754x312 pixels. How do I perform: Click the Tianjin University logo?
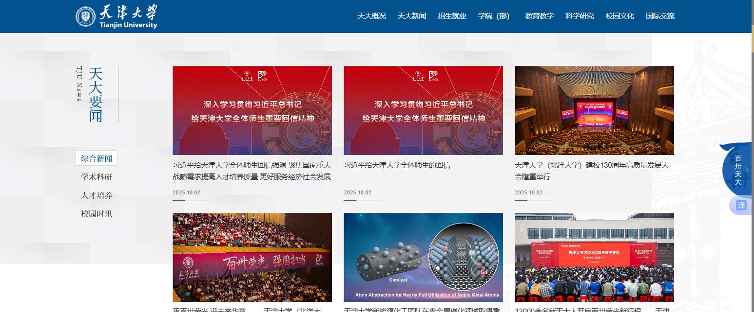coord(116,17)
